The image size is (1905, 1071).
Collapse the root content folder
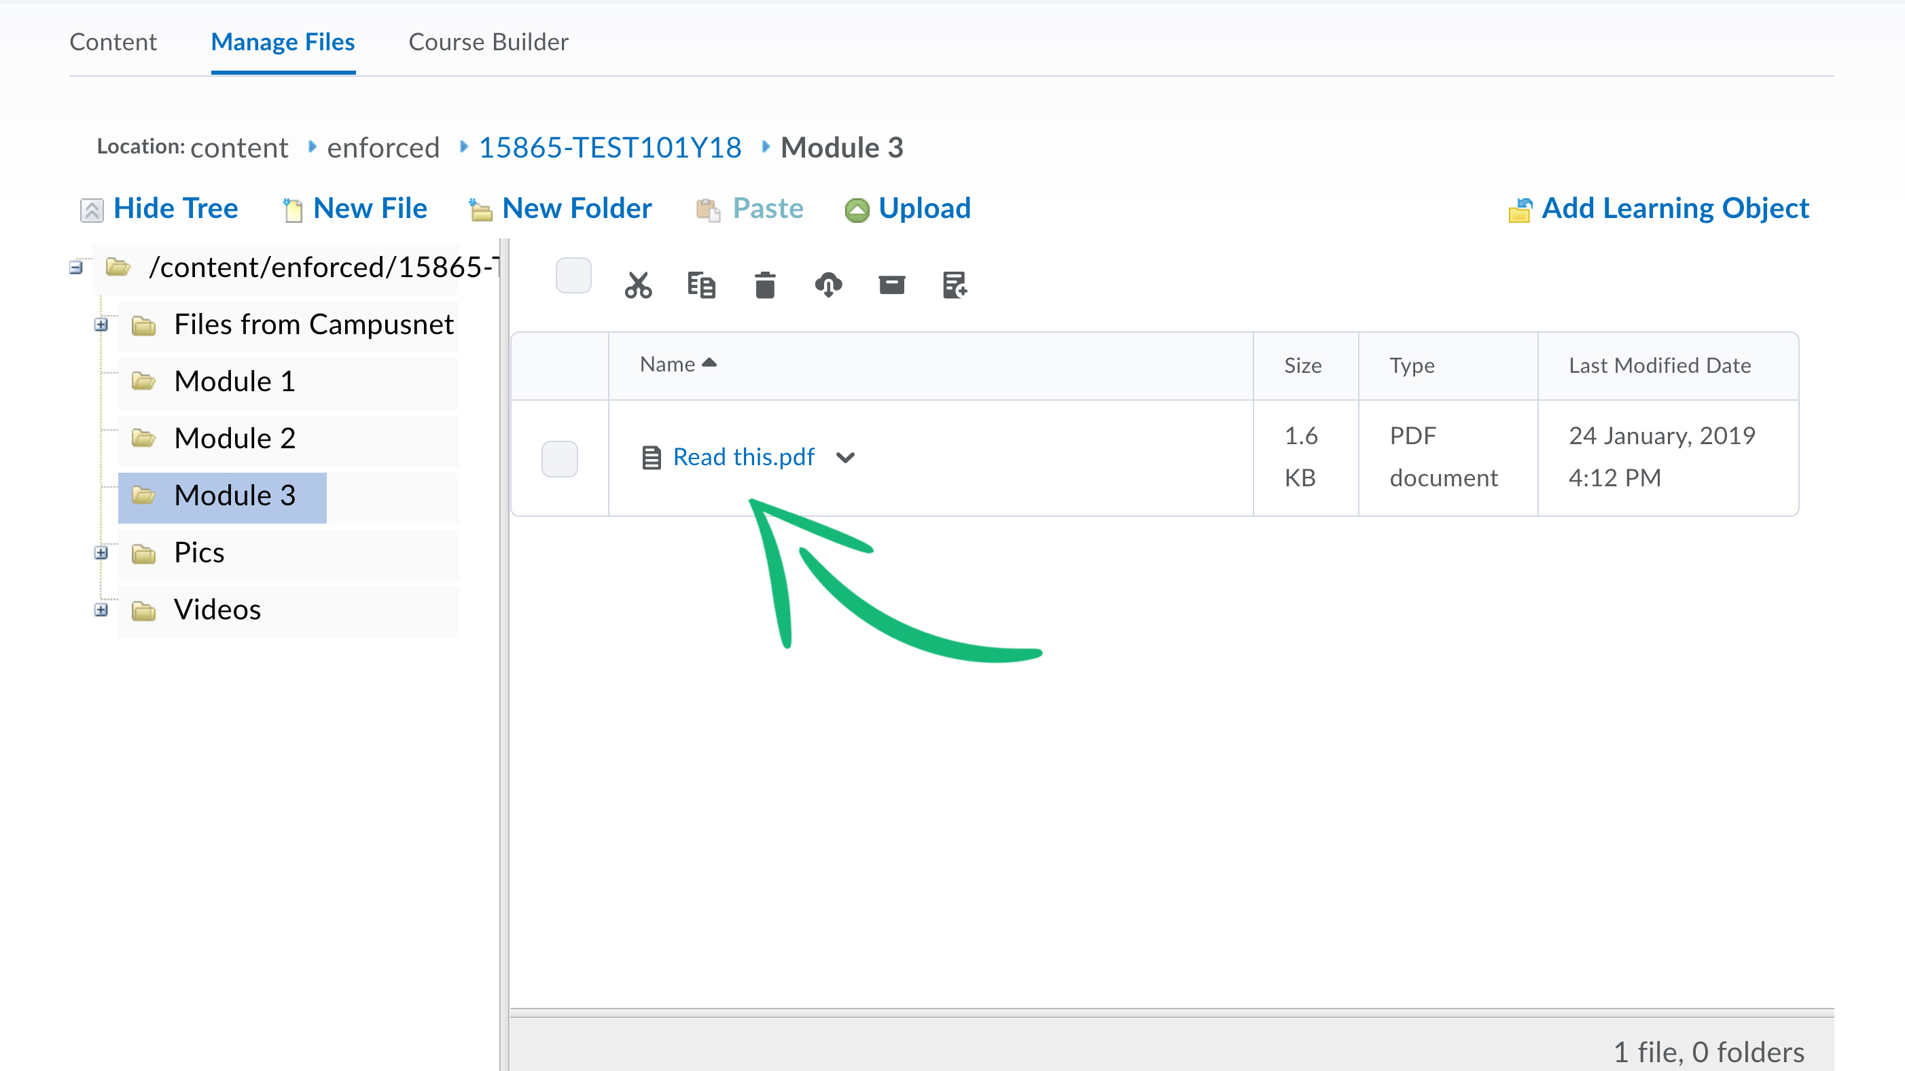point(75,268)
